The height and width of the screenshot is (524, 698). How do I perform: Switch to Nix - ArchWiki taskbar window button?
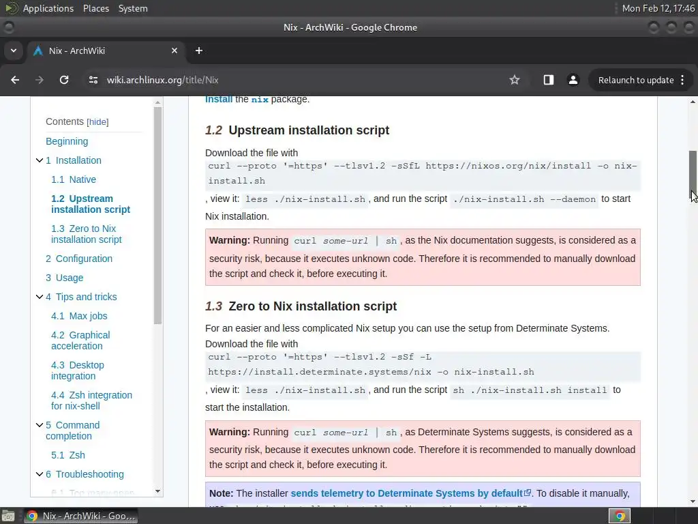coord(80,516)
